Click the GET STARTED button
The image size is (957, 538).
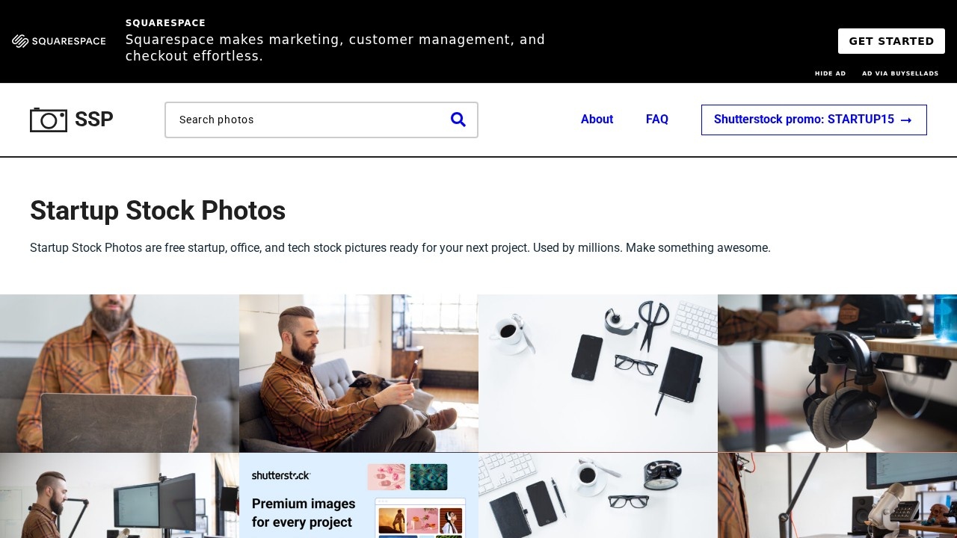pos(891,41)
